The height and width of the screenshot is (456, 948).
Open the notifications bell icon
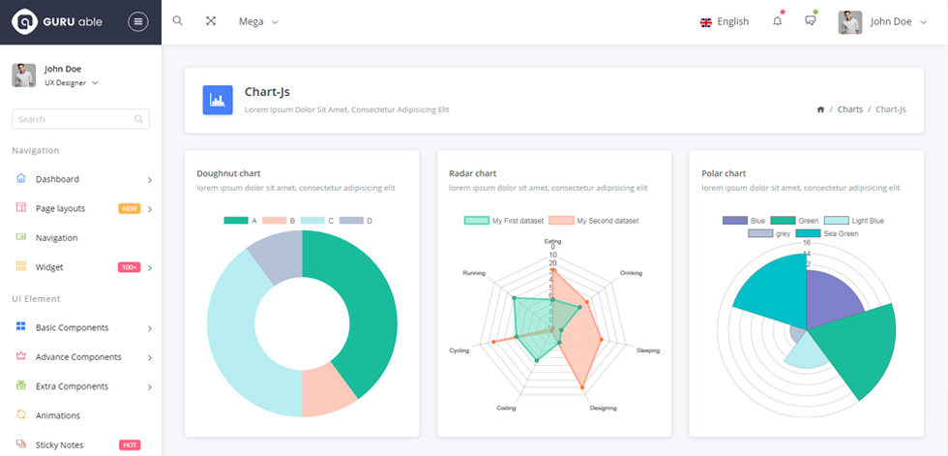[778, 21]
